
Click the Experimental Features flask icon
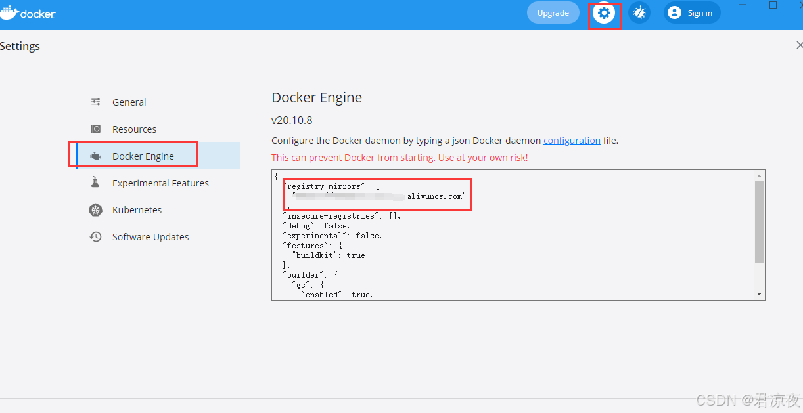click(96, 183)
